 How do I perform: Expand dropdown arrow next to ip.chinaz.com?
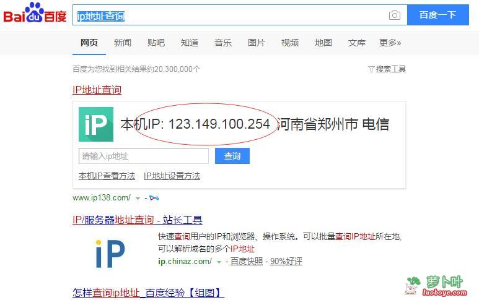pyautogui.click(x=219, y=262)
